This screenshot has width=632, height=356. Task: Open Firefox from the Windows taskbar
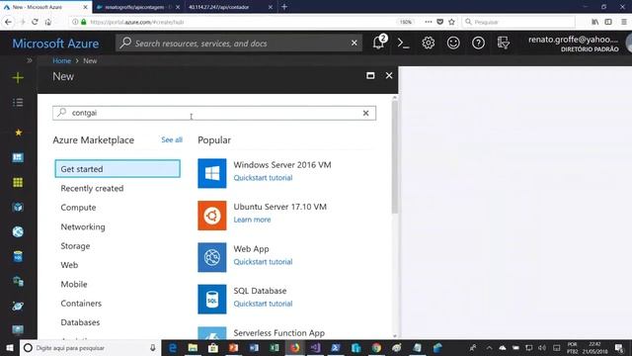(x=295, y=347)
